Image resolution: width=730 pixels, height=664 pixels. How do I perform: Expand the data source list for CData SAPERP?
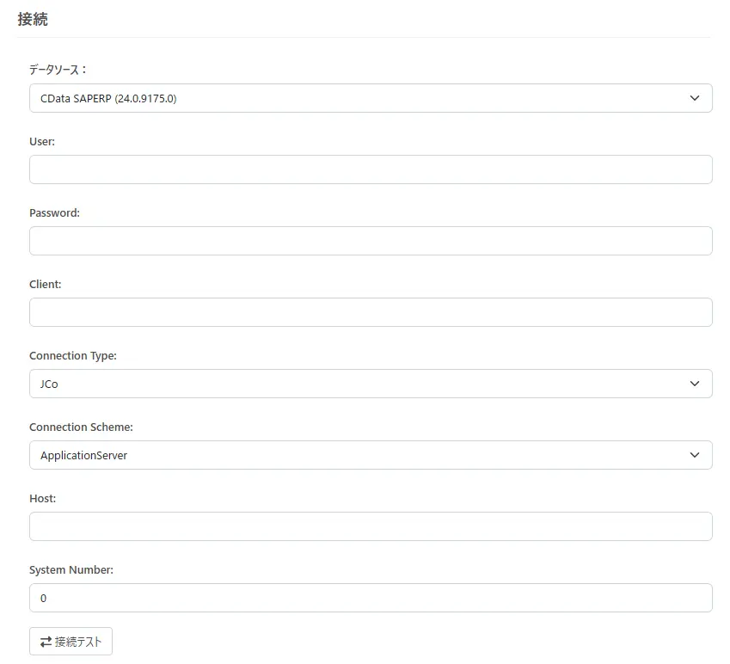point(370,98)
